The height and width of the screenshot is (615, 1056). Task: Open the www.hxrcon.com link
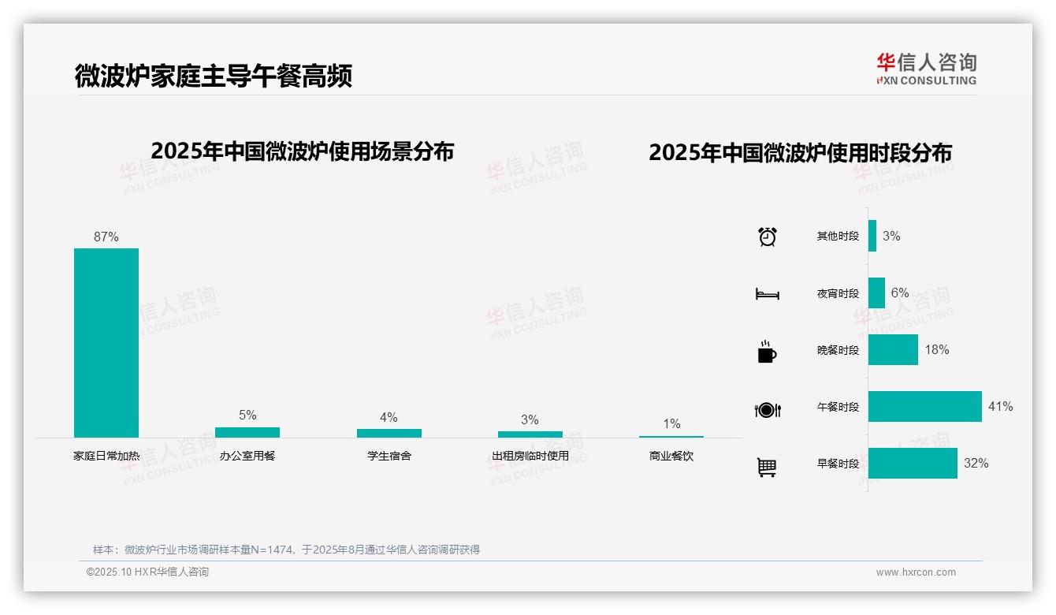pos(916,573)
